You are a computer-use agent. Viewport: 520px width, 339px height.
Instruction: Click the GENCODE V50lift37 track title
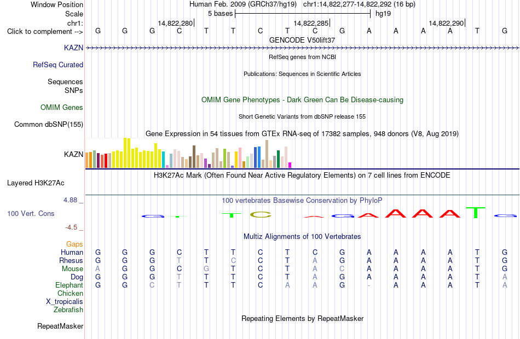pos(302,40)
